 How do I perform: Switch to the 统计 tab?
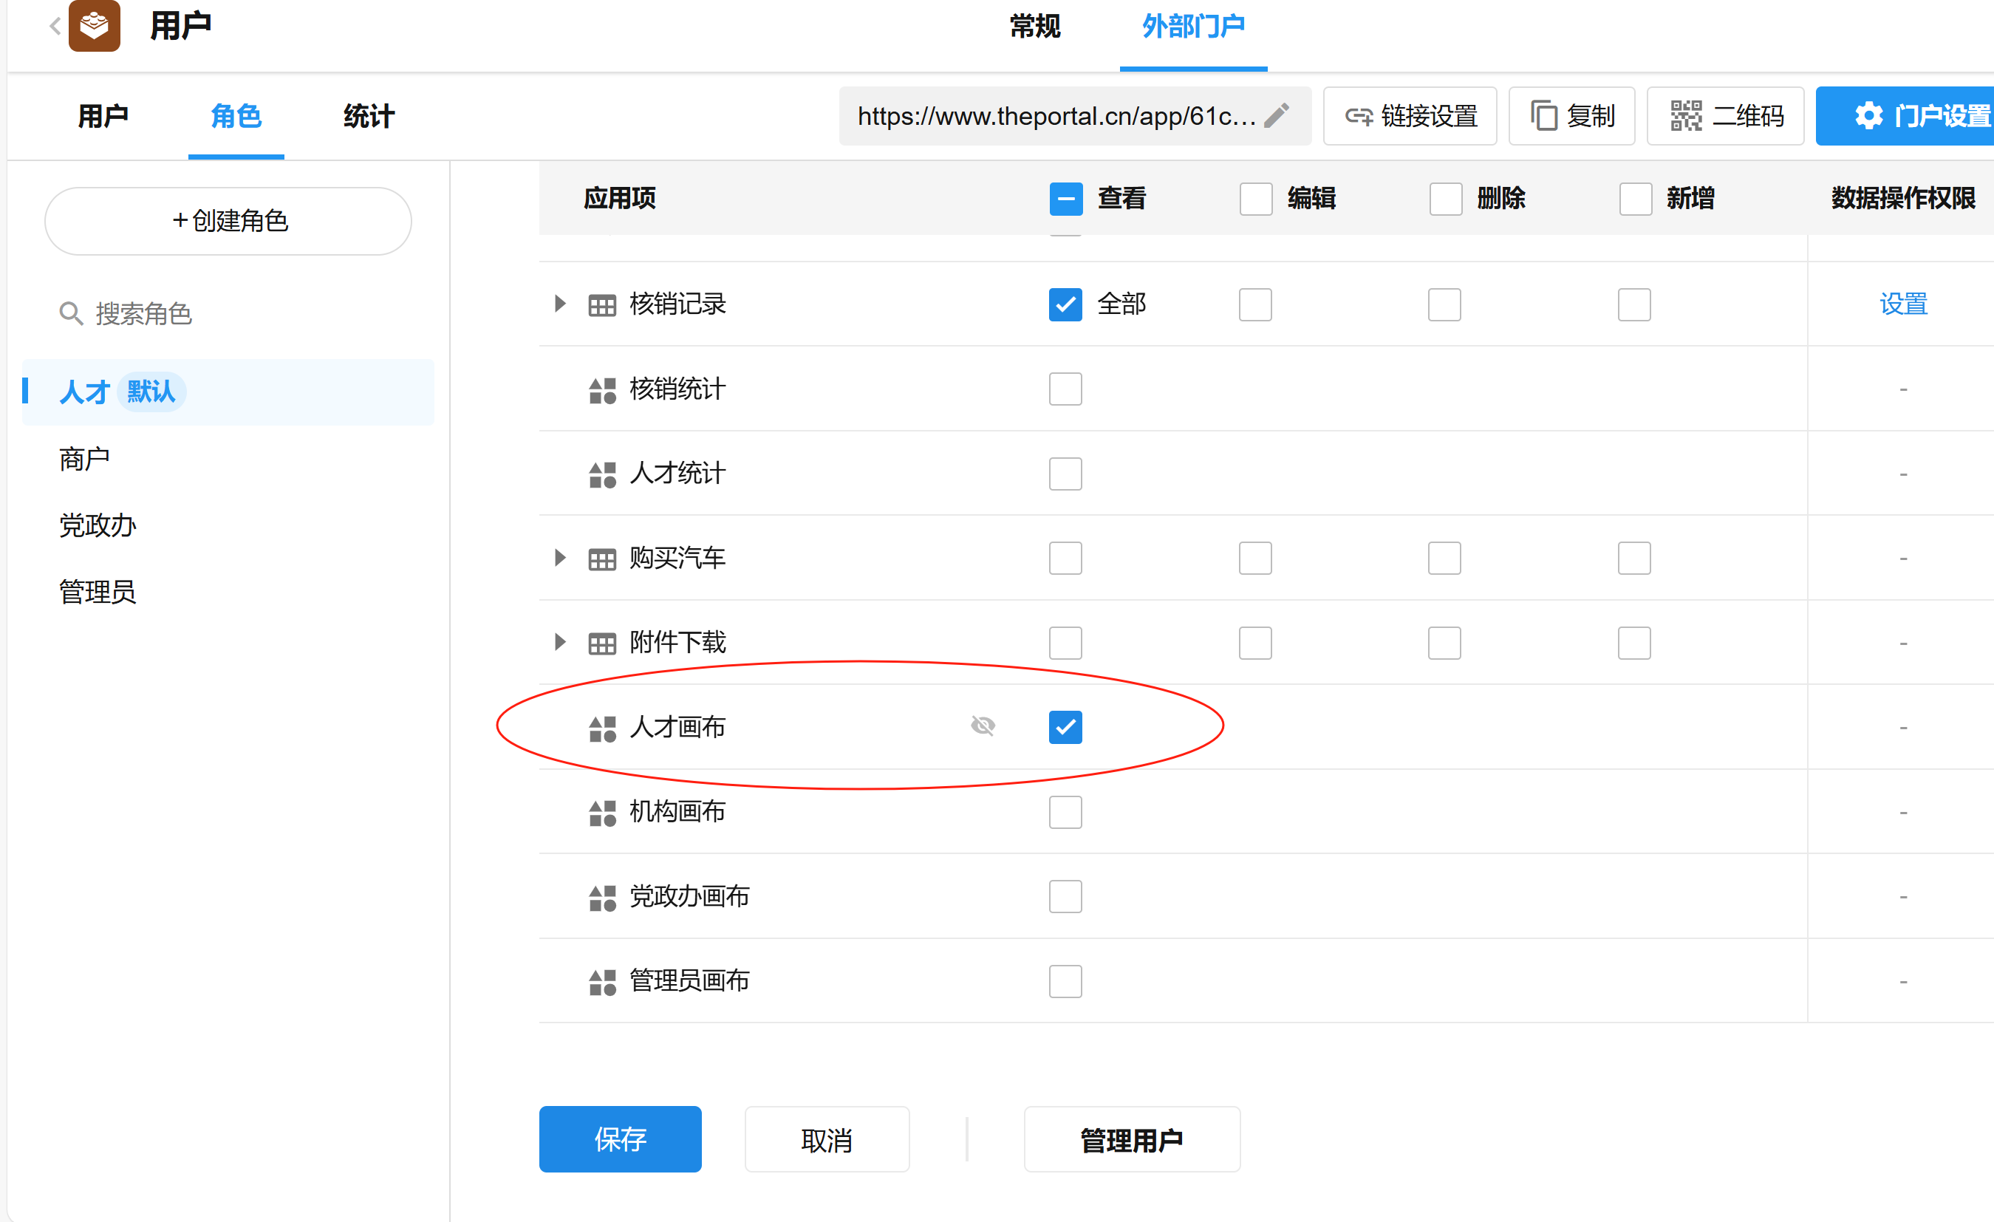(368, 116)
